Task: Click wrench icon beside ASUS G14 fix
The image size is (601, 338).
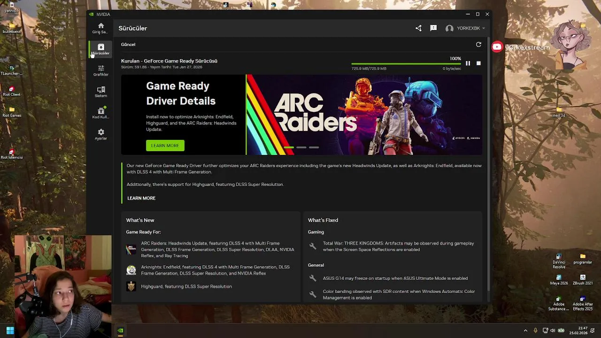Action: (x=313, y=278)
